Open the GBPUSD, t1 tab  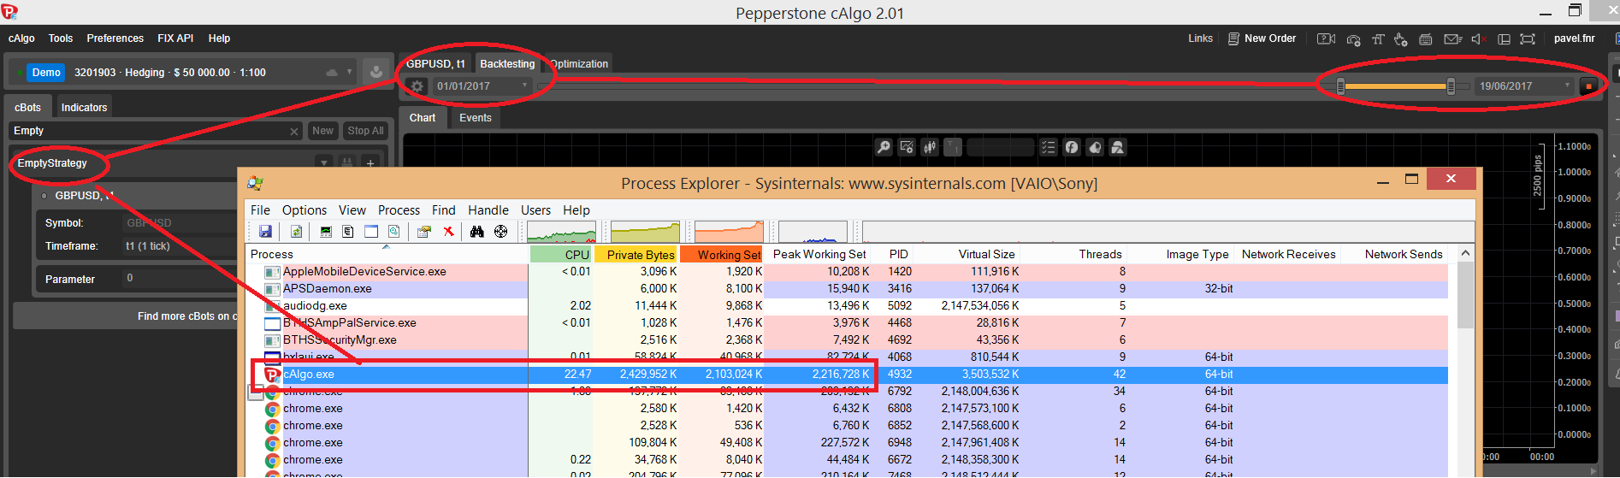point(435,64)
